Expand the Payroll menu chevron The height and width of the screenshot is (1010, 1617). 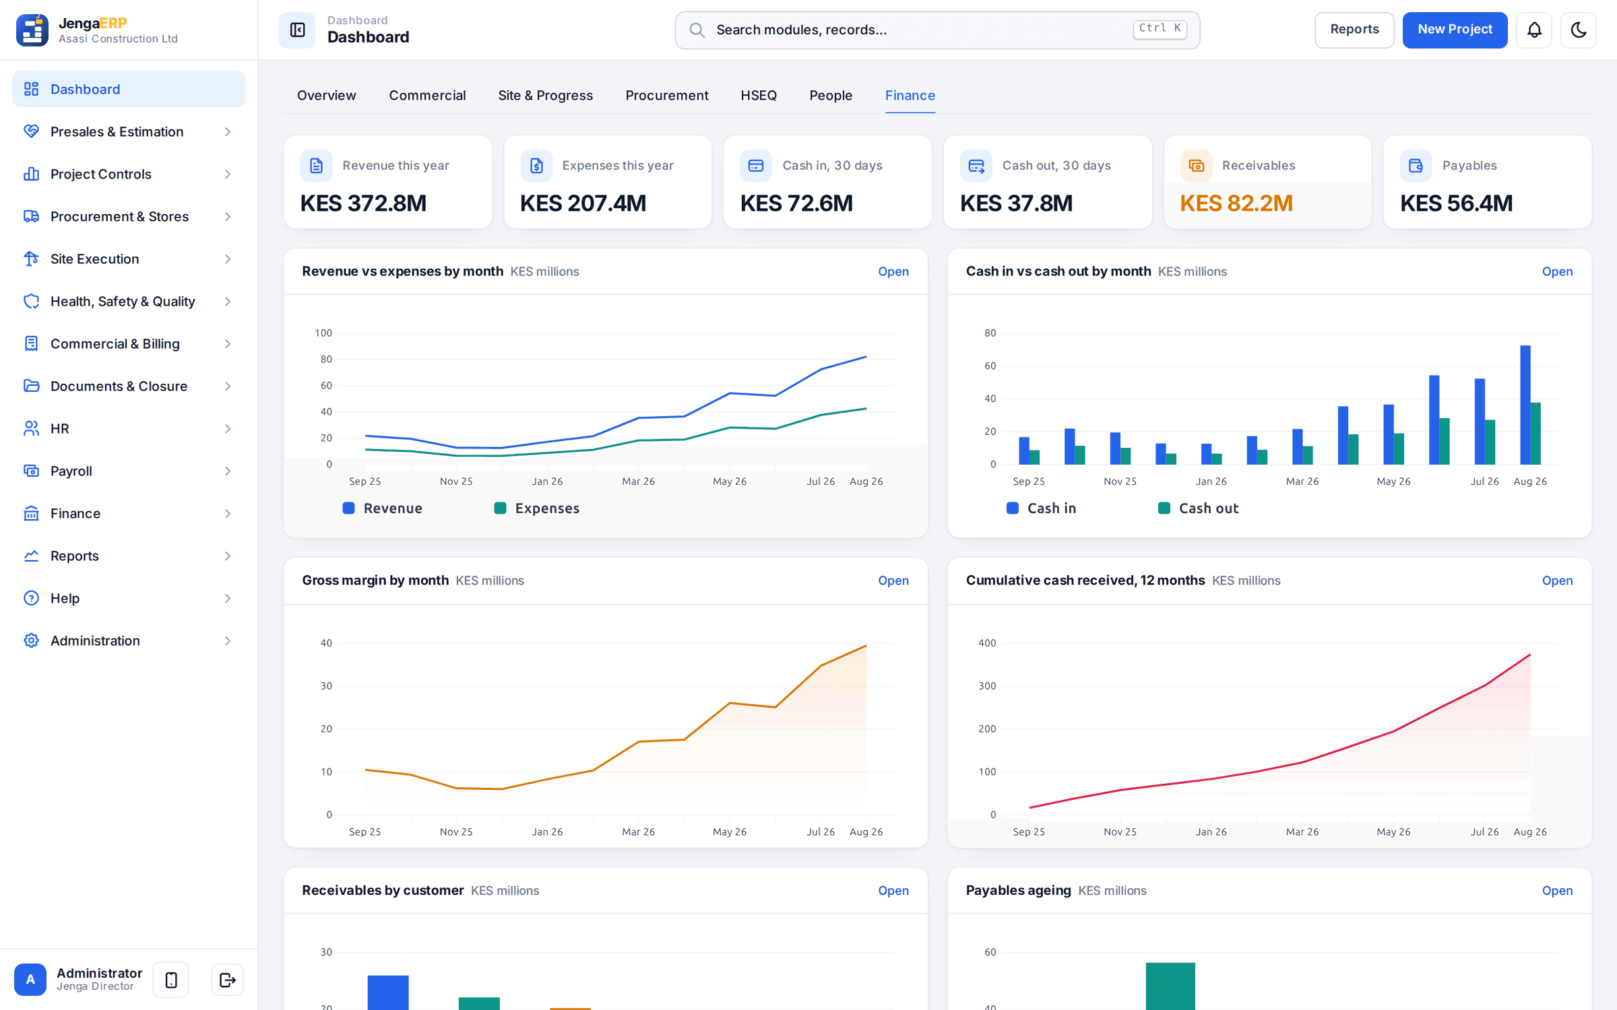[228, 471]
